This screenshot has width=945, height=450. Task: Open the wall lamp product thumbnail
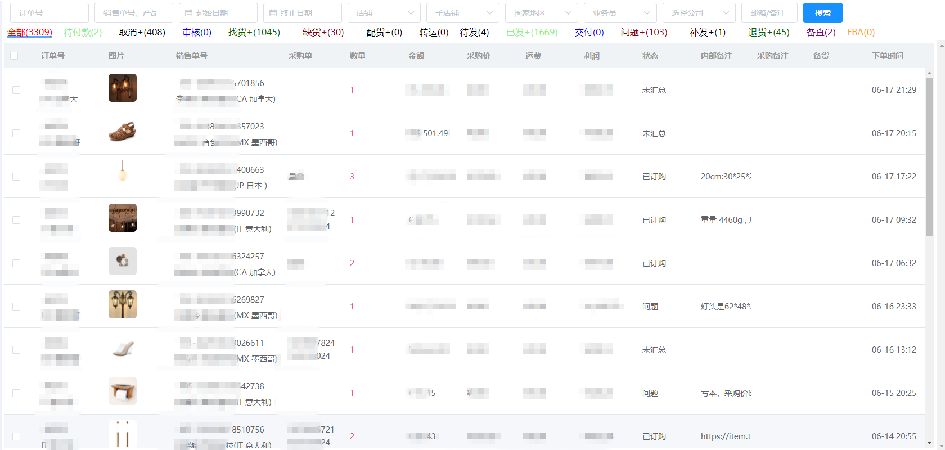pos(123,88)
